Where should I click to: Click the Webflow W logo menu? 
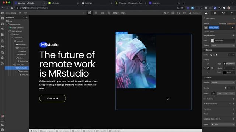coord(3,13)
